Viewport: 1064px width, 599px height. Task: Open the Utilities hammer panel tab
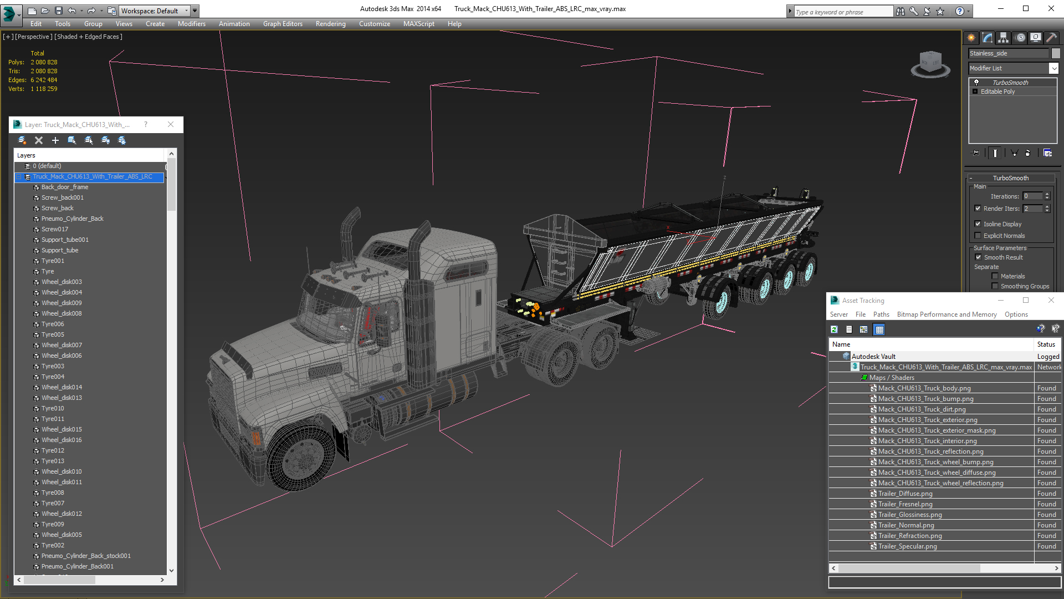1051,38
